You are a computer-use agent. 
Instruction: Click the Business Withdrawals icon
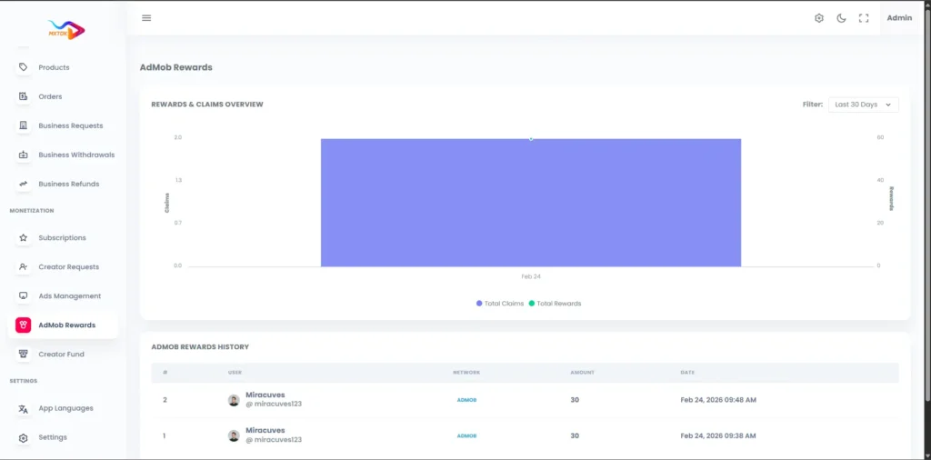click(x=24, y=155)
